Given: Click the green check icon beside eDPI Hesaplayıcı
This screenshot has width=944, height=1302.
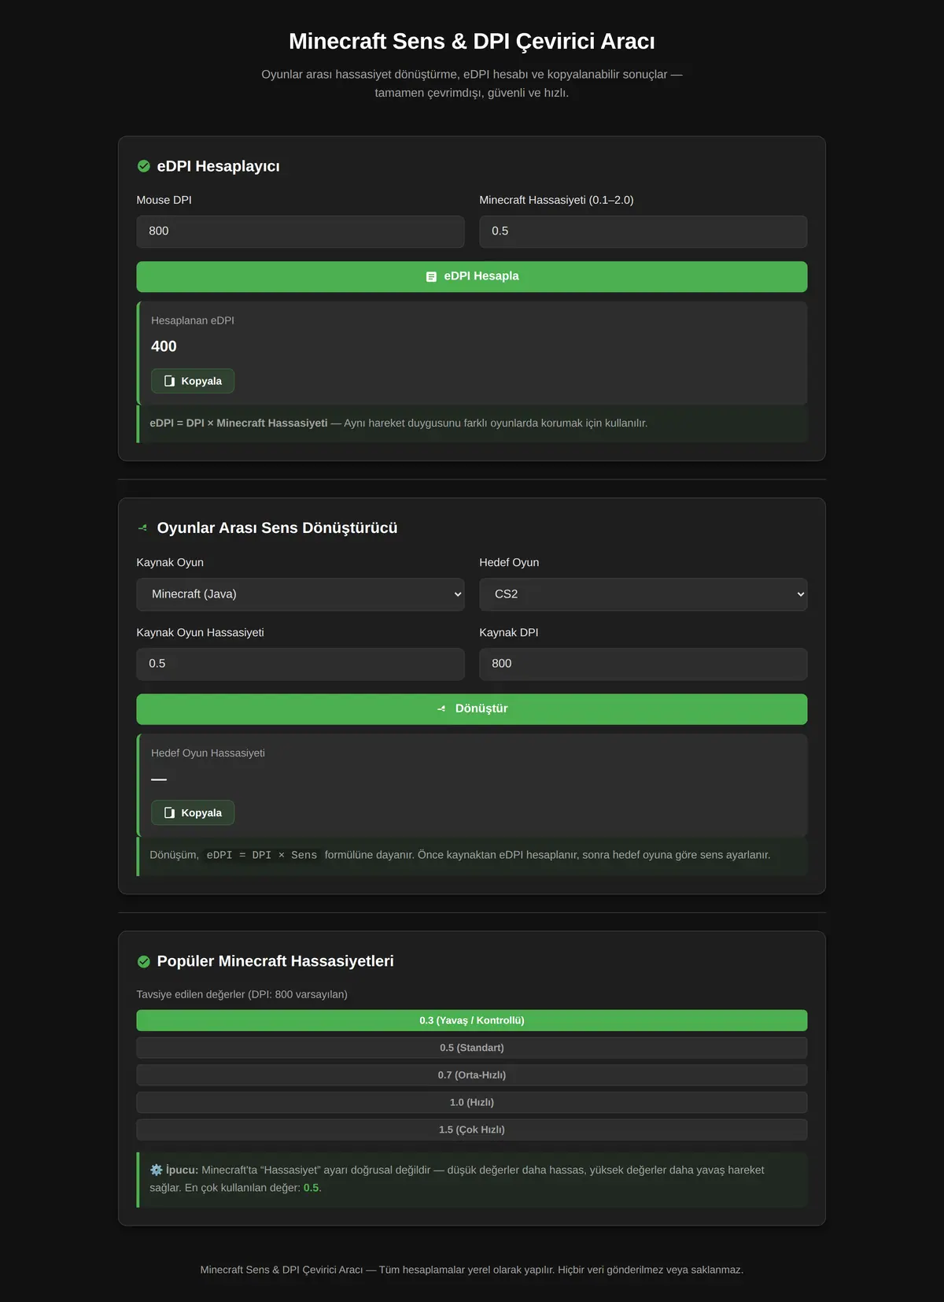Looking at the screenshot, I should 144,166.
